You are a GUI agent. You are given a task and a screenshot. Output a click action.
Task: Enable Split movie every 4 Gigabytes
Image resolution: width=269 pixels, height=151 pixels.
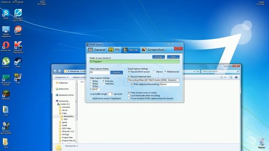[91, 99]
